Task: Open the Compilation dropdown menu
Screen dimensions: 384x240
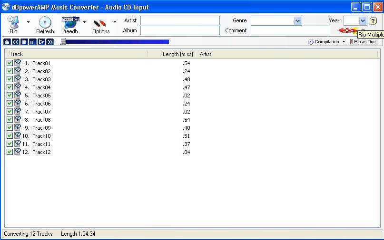Action: [344, 42]
